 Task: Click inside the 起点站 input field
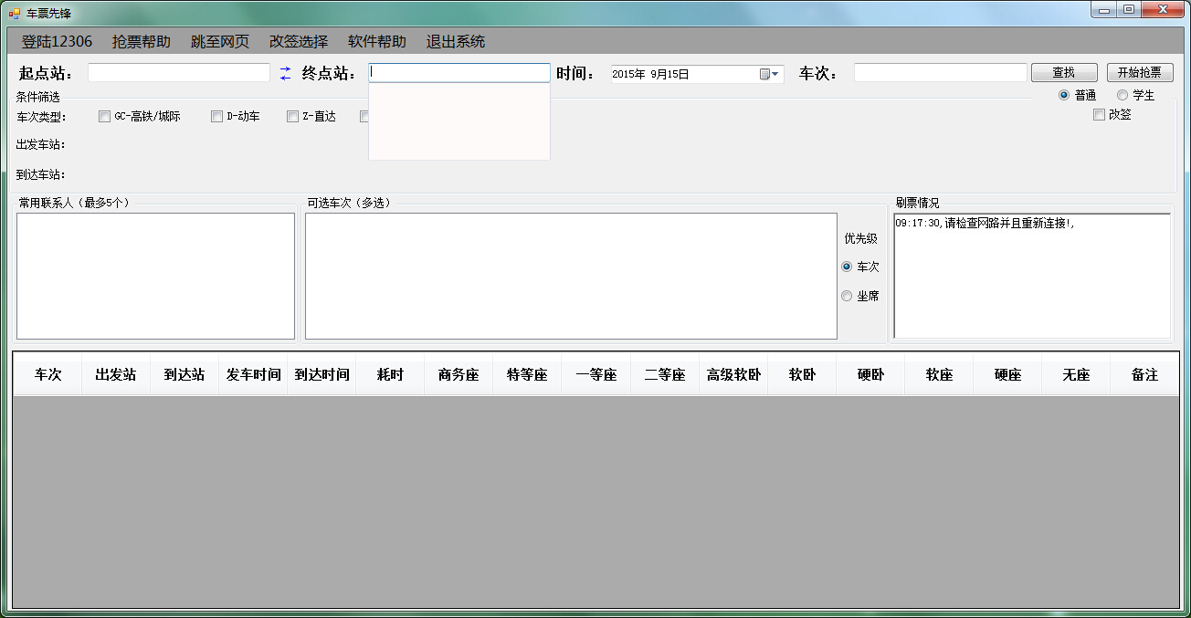pyautogui.click(x=178, y=72)
